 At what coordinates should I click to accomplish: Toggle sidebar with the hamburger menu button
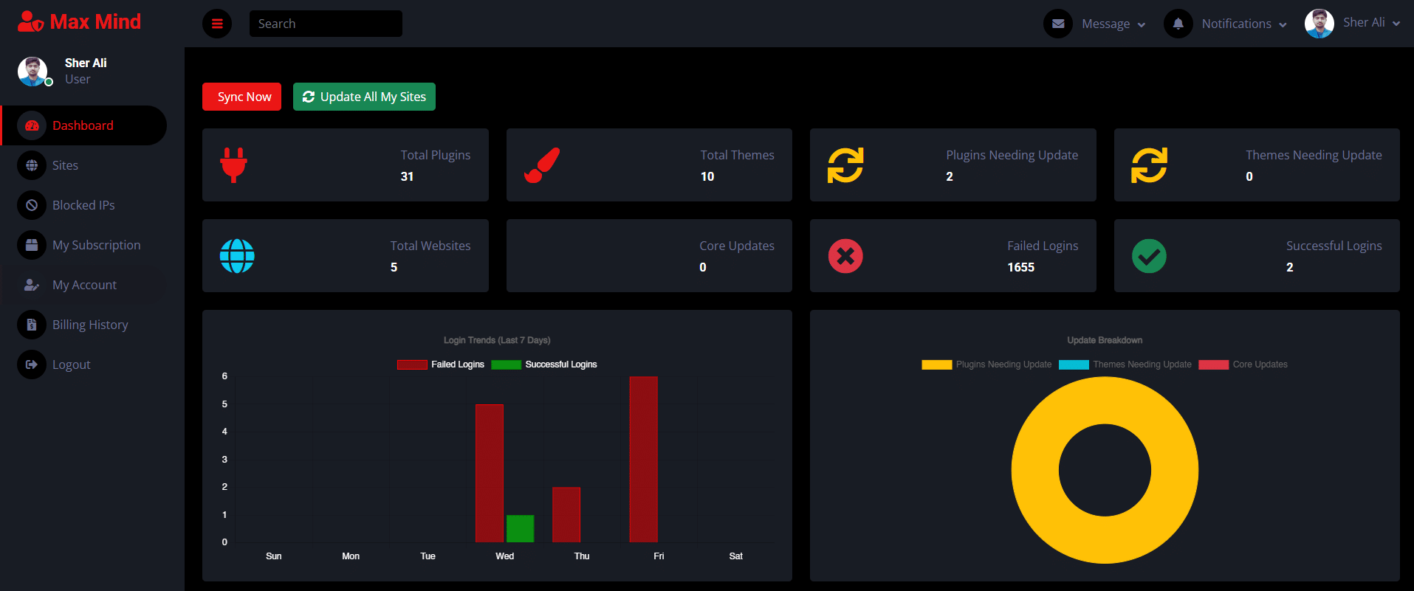click(217, 24)
